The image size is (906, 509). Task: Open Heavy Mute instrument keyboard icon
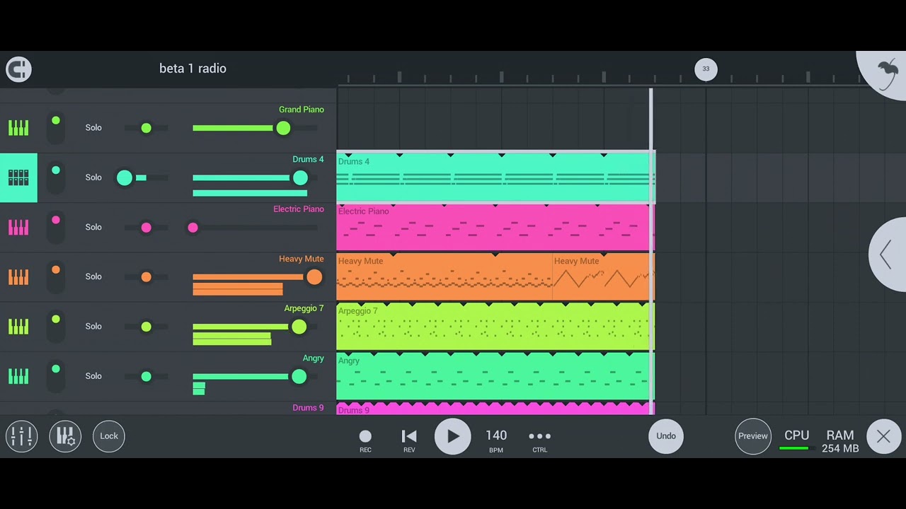click(x=18, y=276)
